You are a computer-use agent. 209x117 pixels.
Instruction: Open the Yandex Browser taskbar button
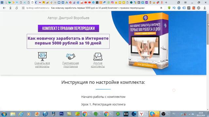(x=143, y=114)
